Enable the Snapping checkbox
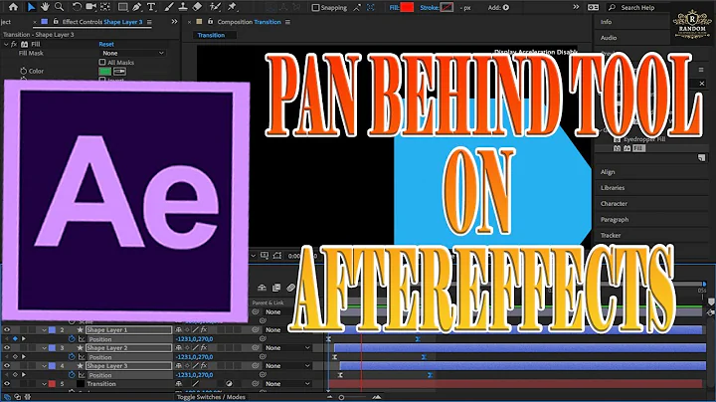The height and width of the screenshot is (402, 716). click(315, 7)
